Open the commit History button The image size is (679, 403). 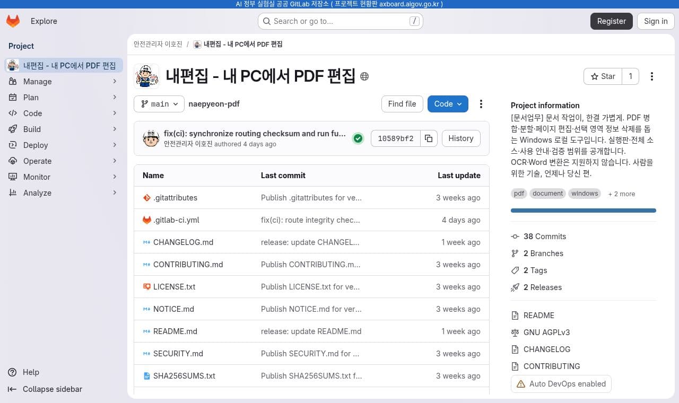(x=460, y=138)
